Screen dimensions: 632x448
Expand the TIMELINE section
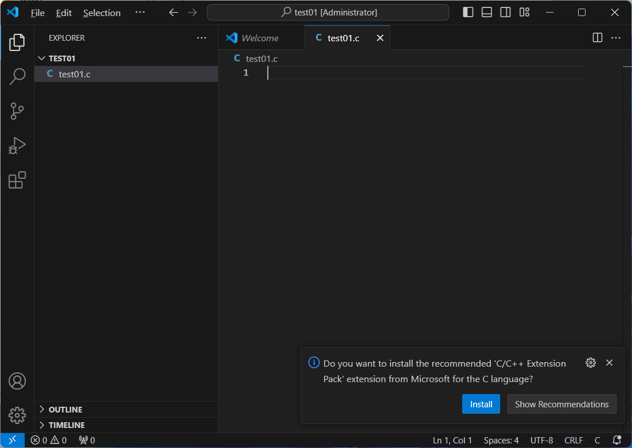tap(126, 425)
